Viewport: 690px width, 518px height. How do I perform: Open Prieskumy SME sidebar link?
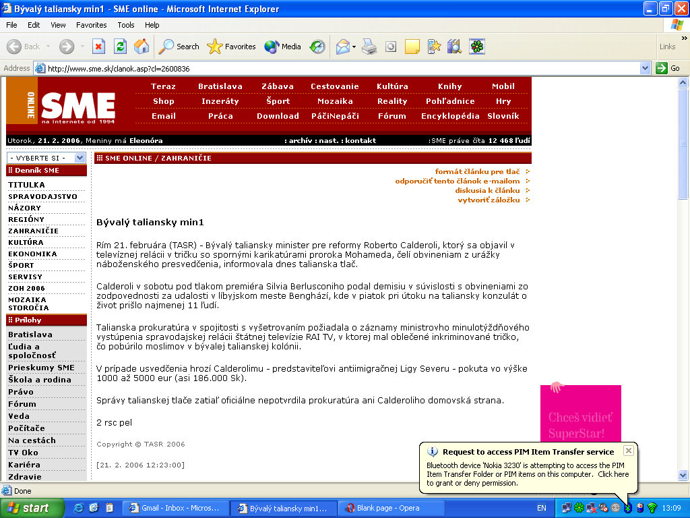[x=41, y=368]
